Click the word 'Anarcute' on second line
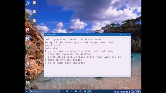 tap(107, 42)
